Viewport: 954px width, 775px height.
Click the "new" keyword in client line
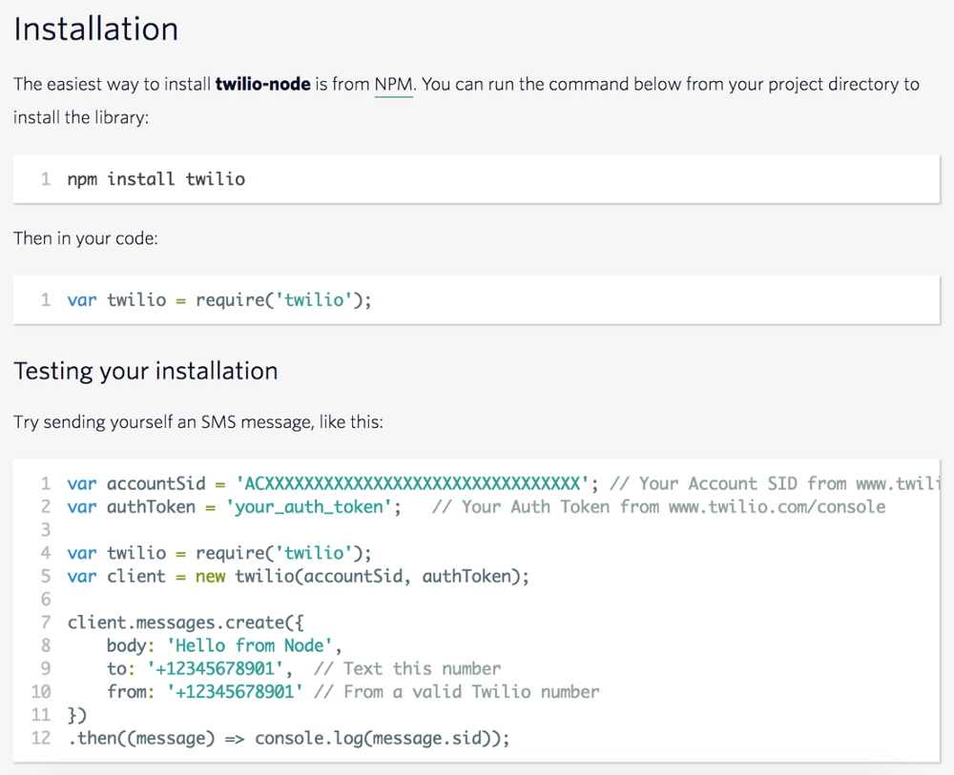[210, 576]
